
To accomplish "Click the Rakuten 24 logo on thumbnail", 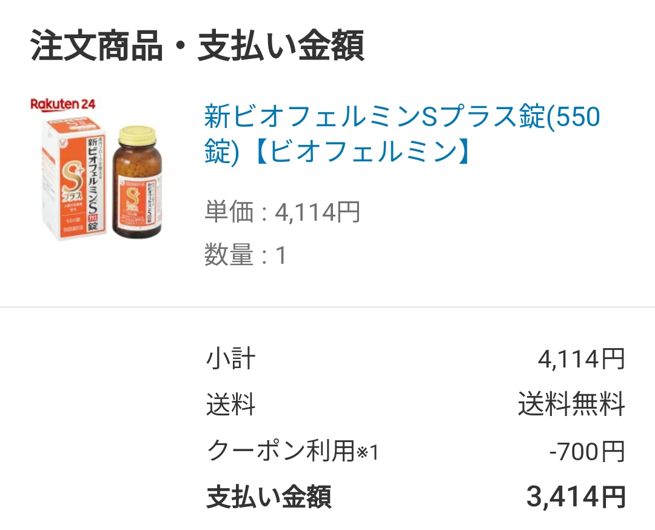I will [63, 104].
